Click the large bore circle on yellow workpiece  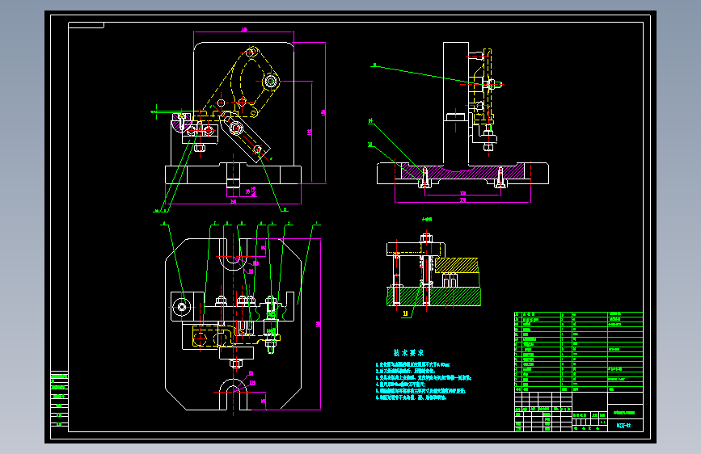[x=271, y=82]
